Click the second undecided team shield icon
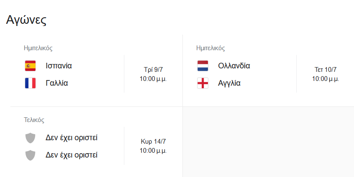Screen dimensions: 354x177 point(30,155)
